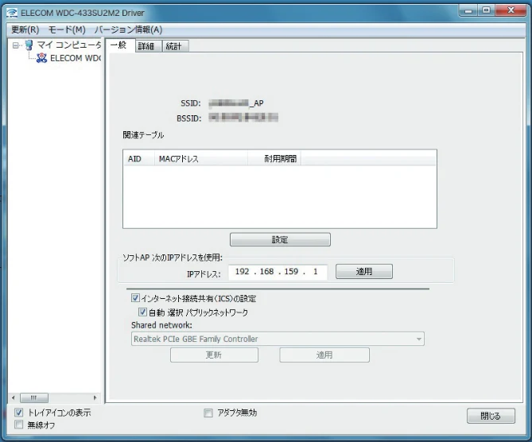Click the MACアドレス column header
This screenshot has width=532, height=442.
pos(201,158)
